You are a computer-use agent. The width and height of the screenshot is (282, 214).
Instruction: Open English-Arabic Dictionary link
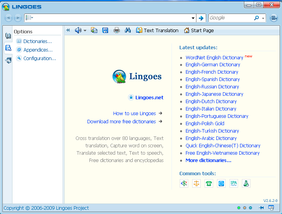tap(211, 138)
